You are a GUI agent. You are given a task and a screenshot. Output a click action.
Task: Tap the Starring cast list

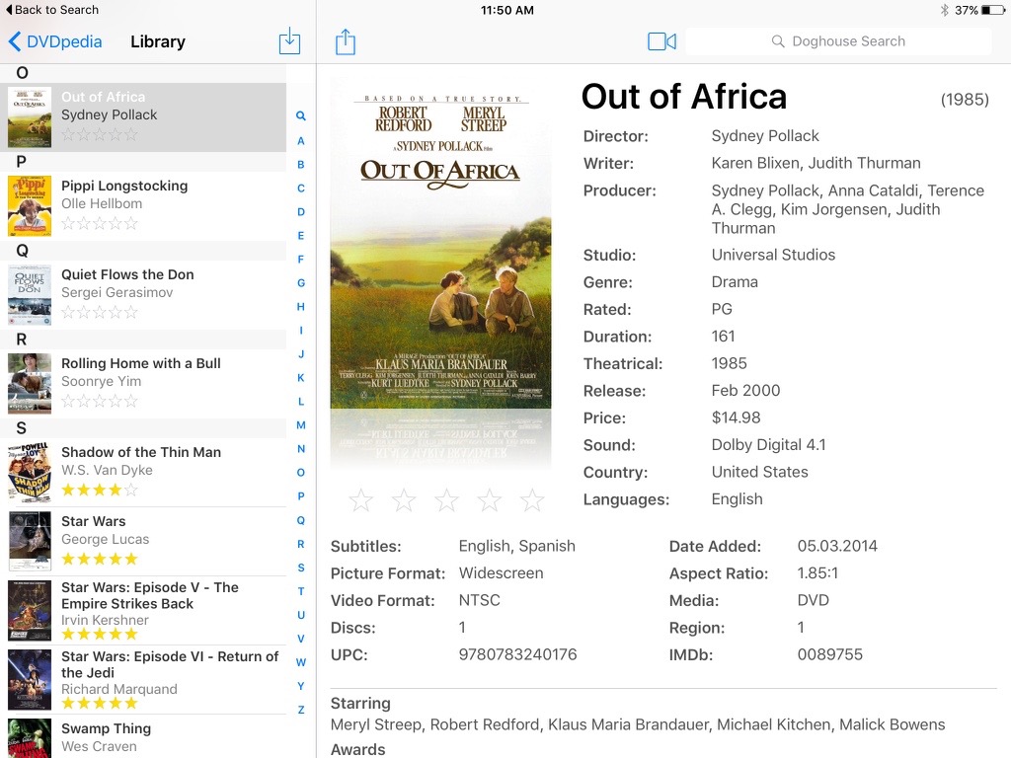638,724
